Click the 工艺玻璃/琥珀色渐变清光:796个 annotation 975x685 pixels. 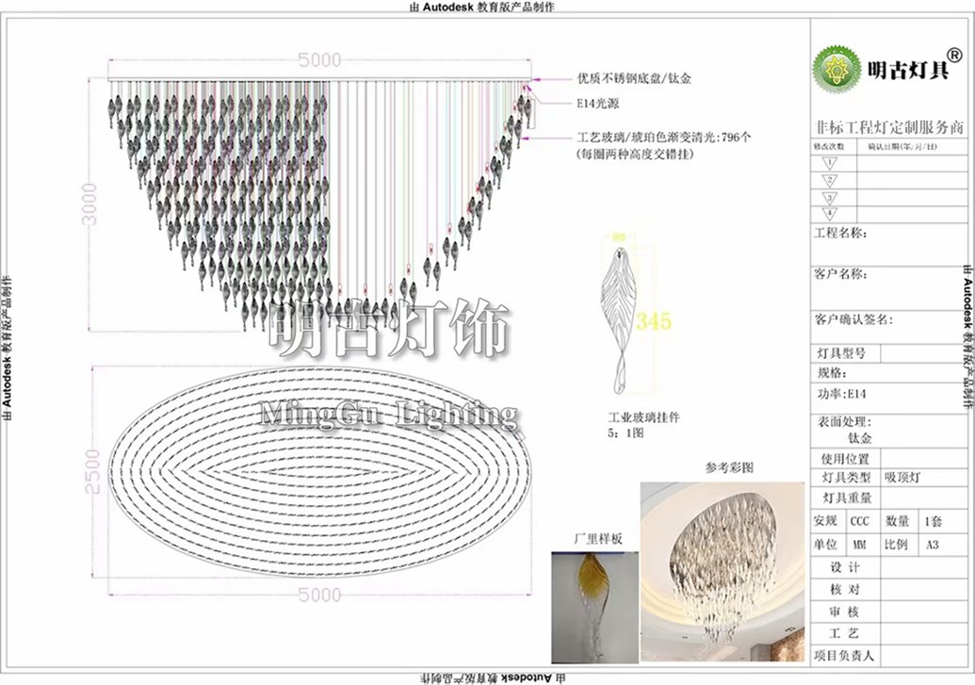664,138
